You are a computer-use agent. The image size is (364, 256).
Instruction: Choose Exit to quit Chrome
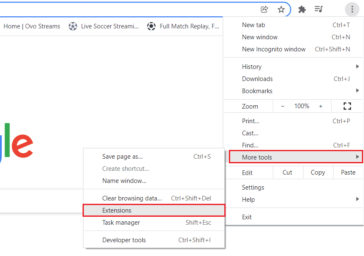(x=294, y=217)
